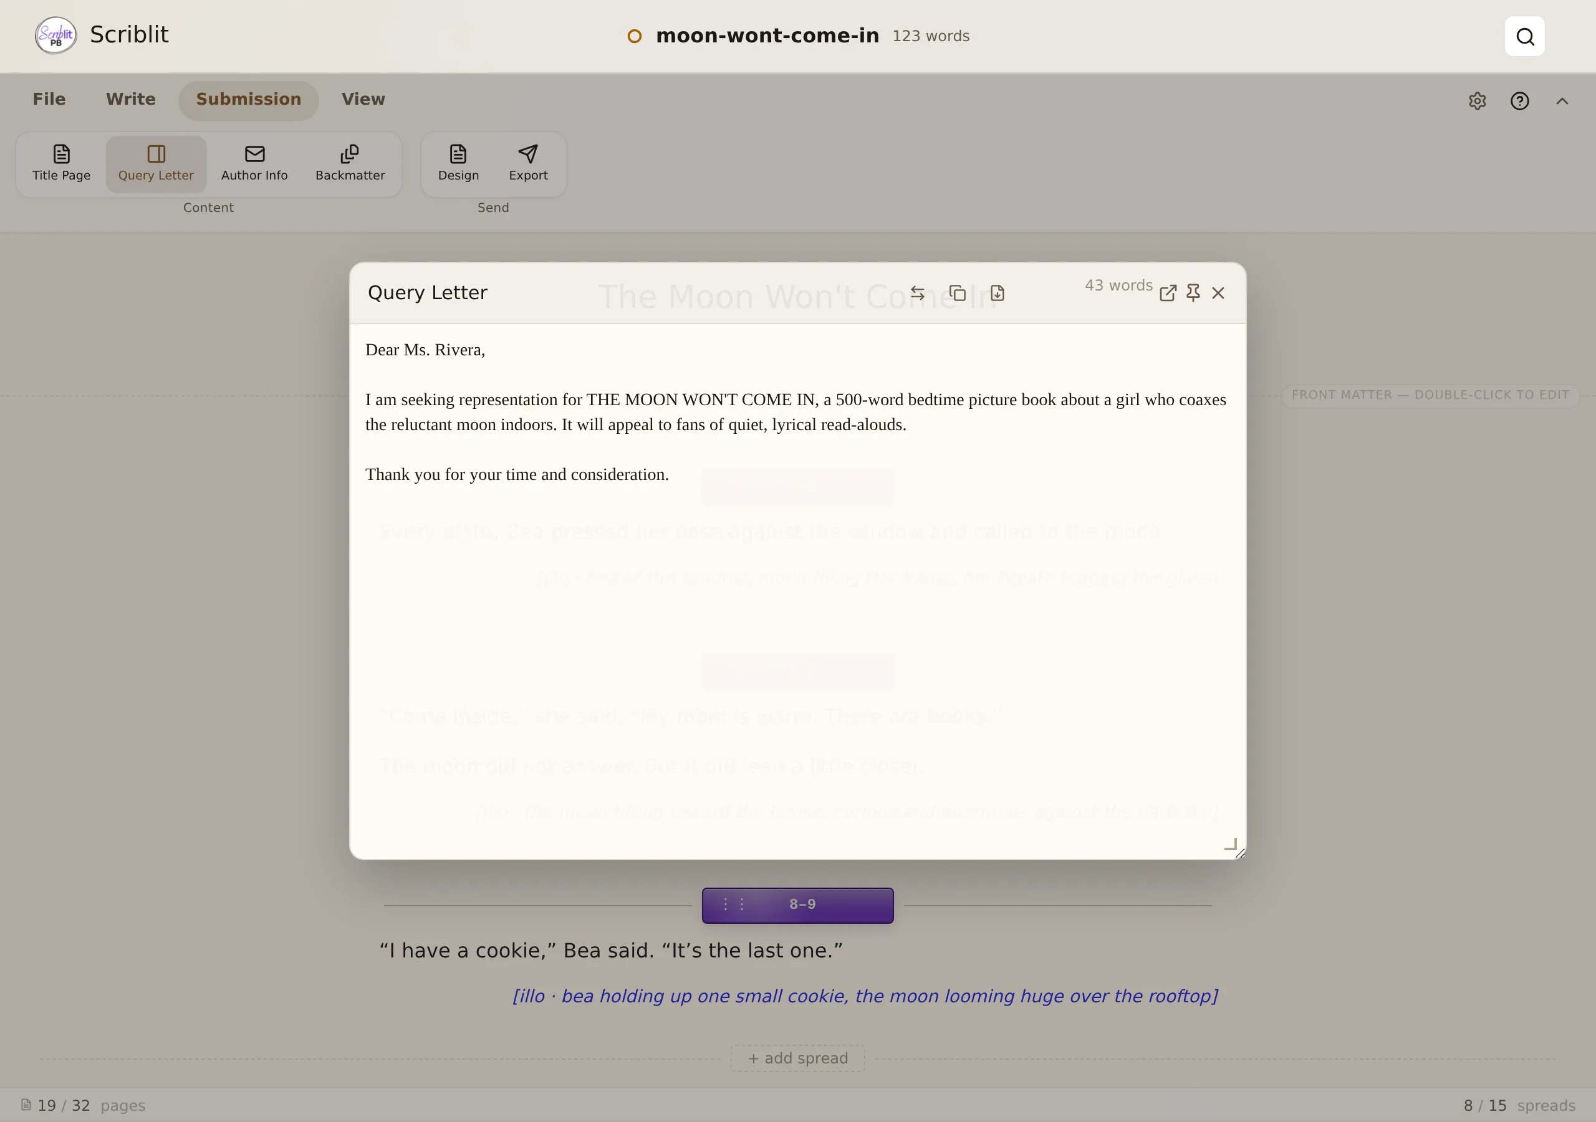Click the '8 / 15 spreads' status
This screenshot has height=1122, width=1596.
point(1519,1105)
